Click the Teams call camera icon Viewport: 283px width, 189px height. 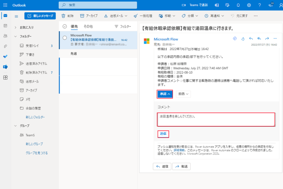[x=184, y=5]
